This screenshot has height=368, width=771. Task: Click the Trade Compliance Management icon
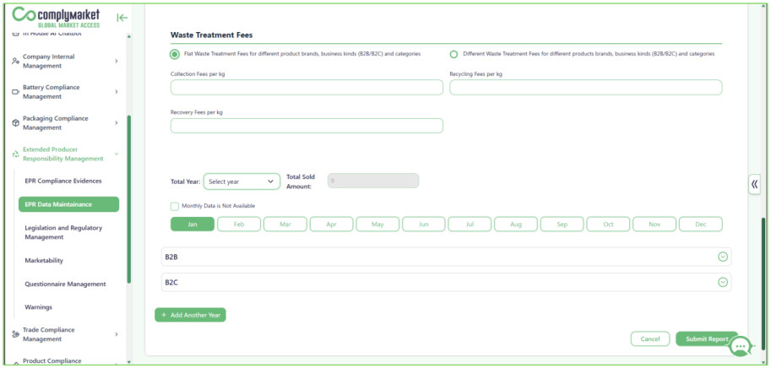pos(15,334)
